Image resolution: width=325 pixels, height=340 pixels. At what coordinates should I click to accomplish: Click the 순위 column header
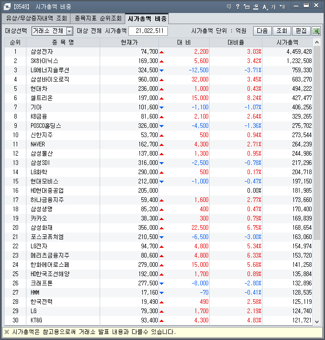[15, 42]
